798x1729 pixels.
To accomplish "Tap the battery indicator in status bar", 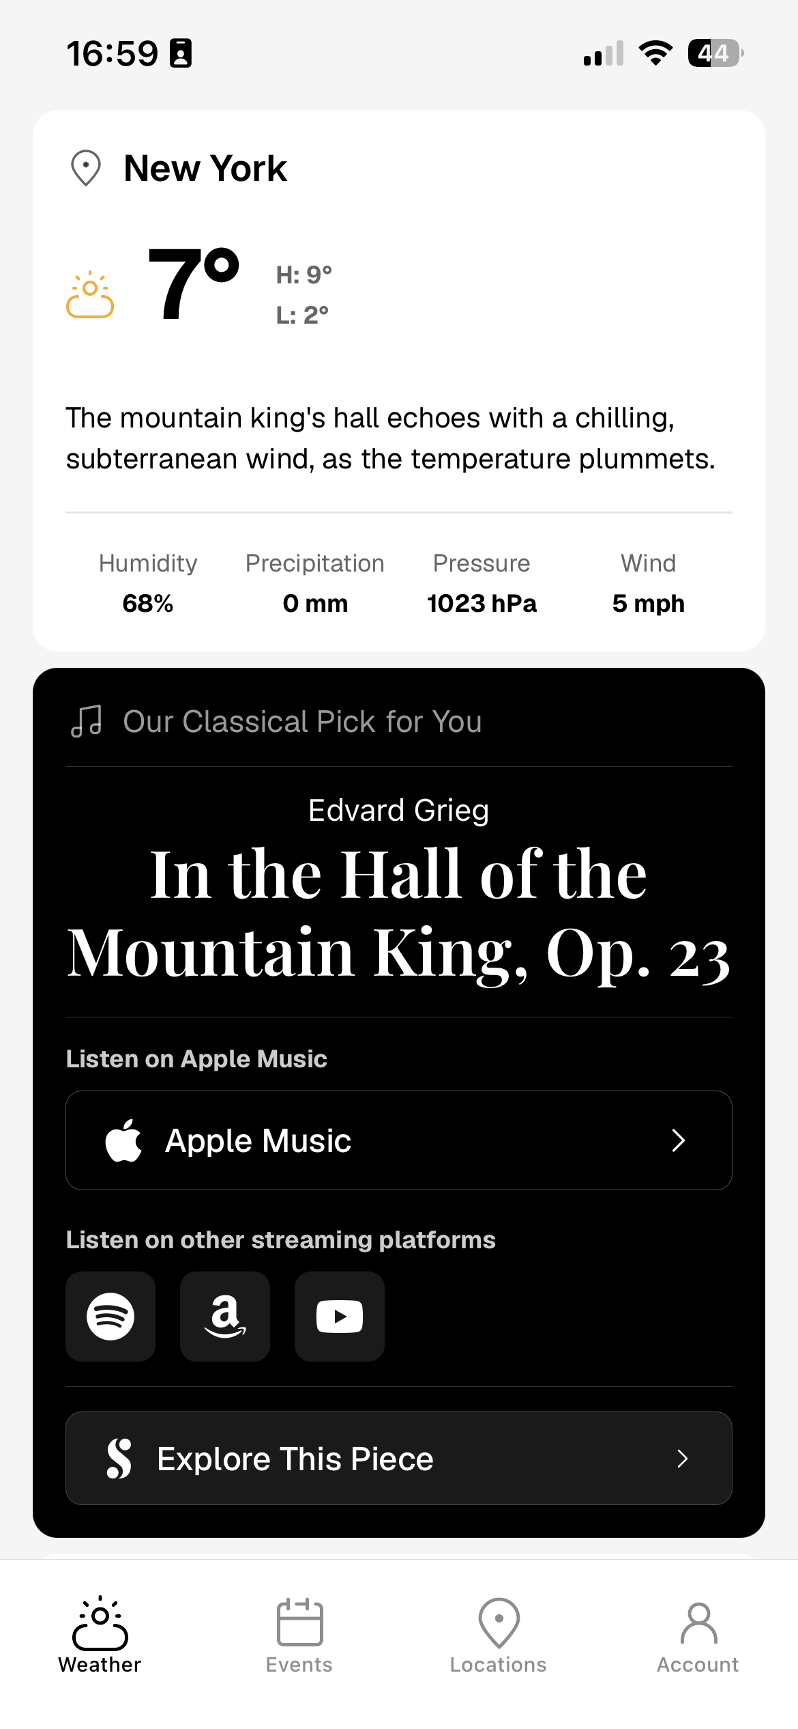I will (715, 53).
